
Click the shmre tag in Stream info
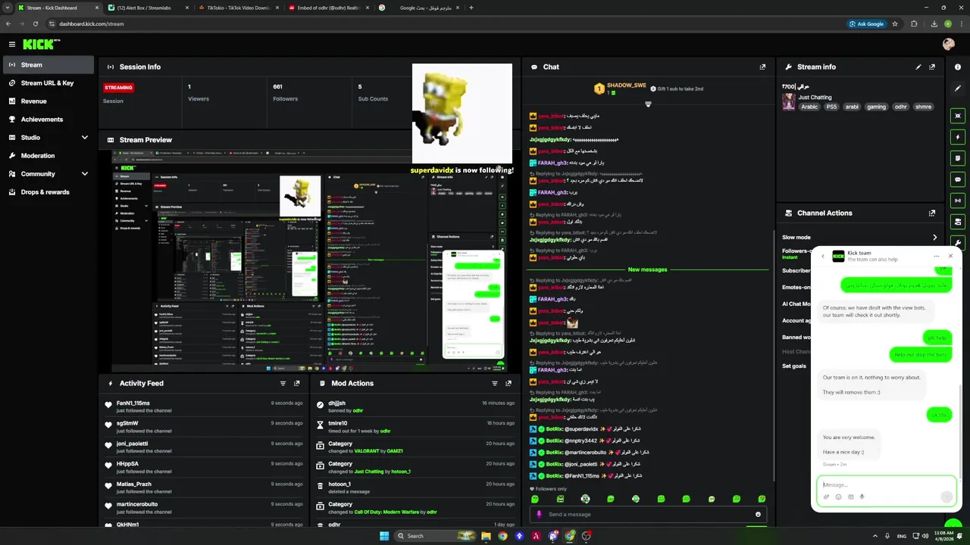pyautogui.click(x=923, y=107)
